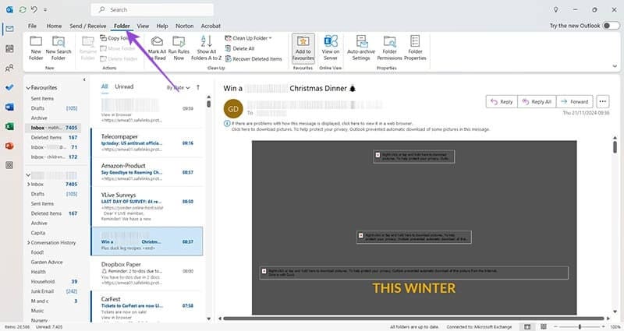The width and height of the screenshot is (624, 331).
Task: Collapse the Favourites folder group
Action: (28, 88)
